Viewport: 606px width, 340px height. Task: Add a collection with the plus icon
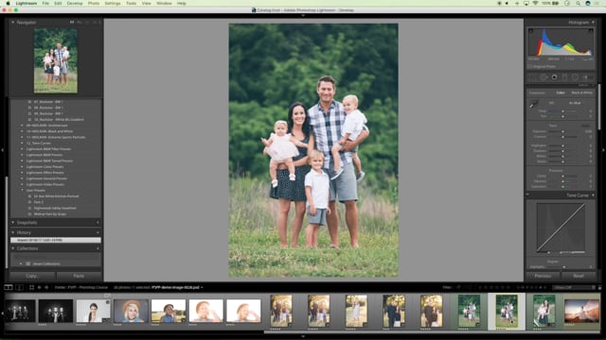[x=98, y=248]
